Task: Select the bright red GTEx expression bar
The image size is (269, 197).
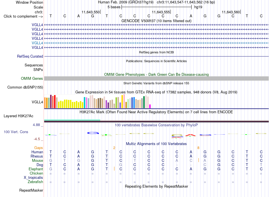Action: tap(55, 102)
